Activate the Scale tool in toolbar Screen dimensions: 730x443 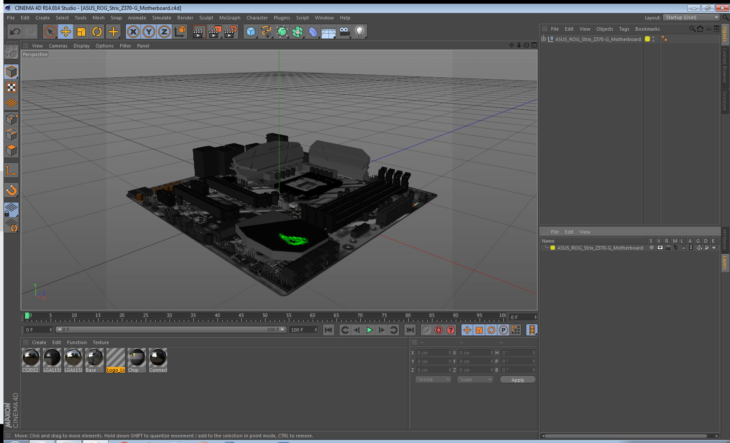[81, 32]
